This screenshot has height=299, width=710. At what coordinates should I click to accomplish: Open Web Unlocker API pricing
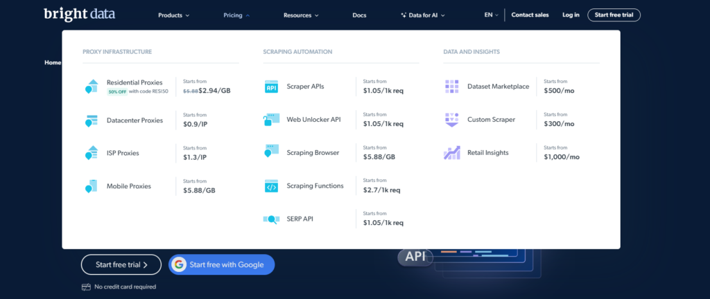[x=313, y=120]
